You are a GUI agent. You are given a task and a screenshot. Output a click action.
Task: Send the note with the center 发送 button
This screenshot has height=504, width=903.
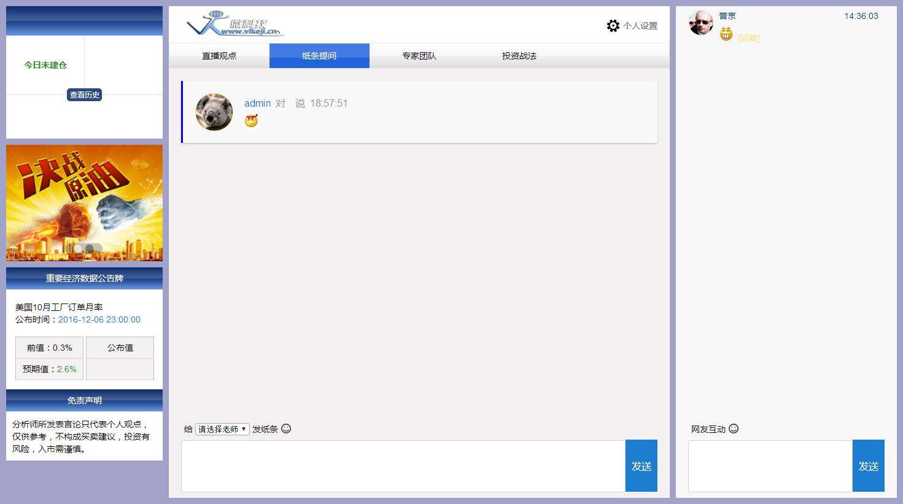tap(641, 466)
